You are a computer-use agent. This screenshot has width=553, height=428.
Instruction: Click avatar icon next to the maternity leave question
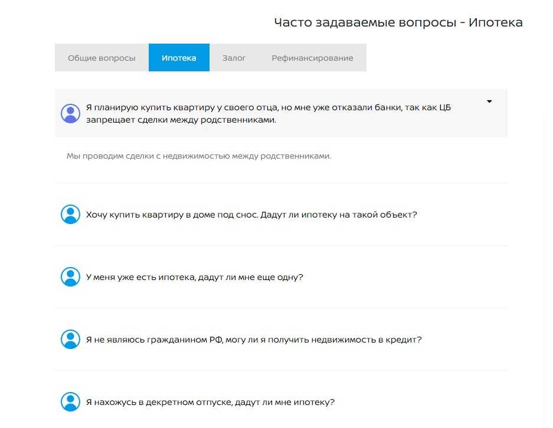70,402
